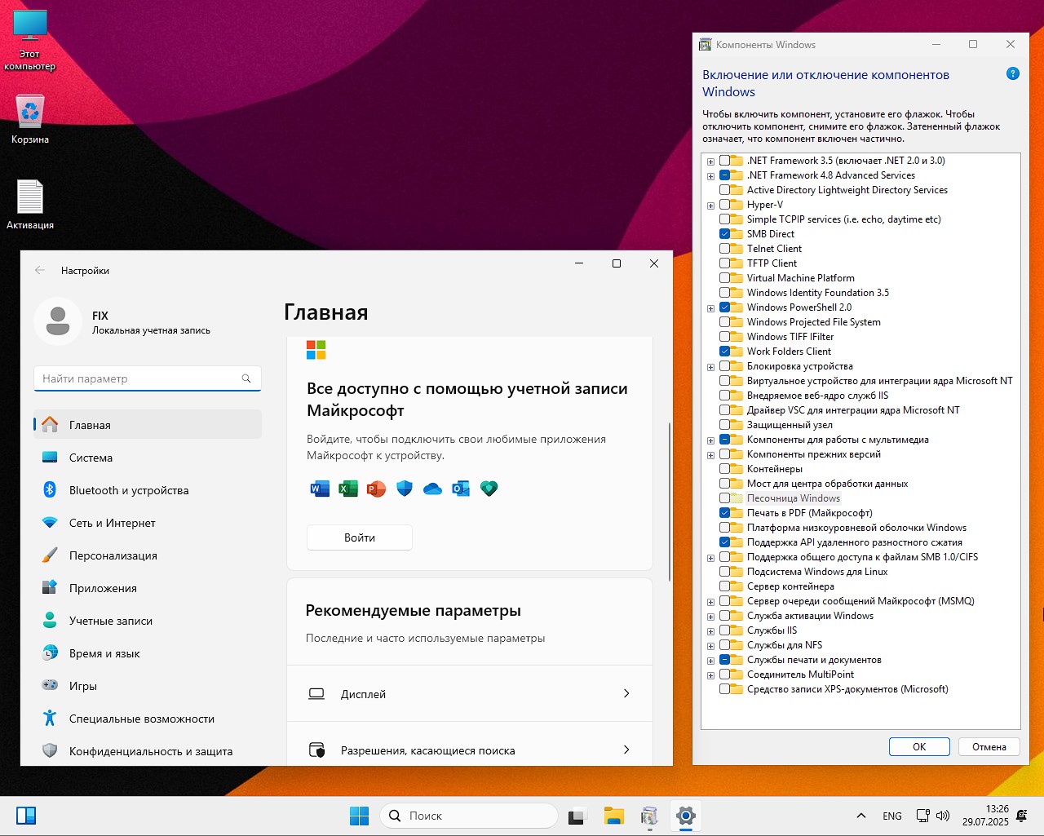Uncheck SMB Direct checkbox
The height and width of the screenshot is (836, 1044).
725,234
